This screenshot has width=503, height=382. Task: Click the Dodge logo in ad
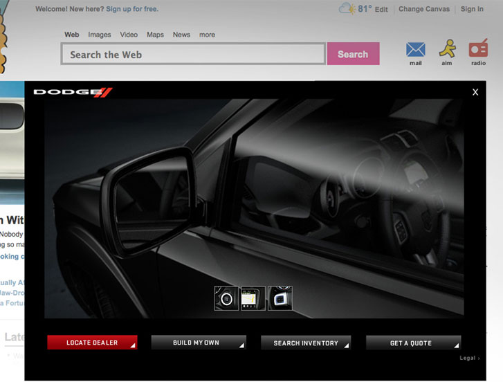73,92
